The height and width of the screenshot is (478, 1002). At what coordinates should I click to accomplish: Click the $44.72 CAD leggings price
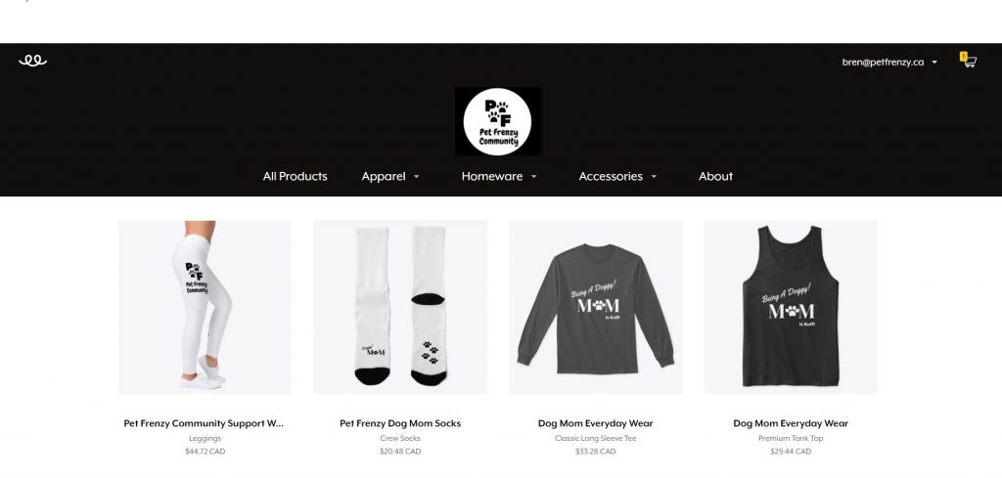pyautogui.click(x=205, y=452)
